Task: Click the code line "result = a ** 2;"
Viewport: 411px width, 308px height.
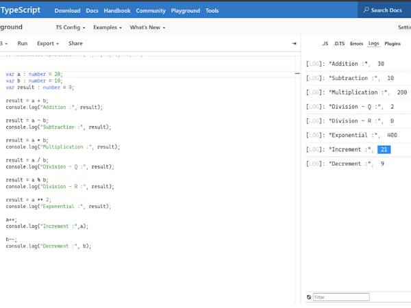Action: [28, 200]
